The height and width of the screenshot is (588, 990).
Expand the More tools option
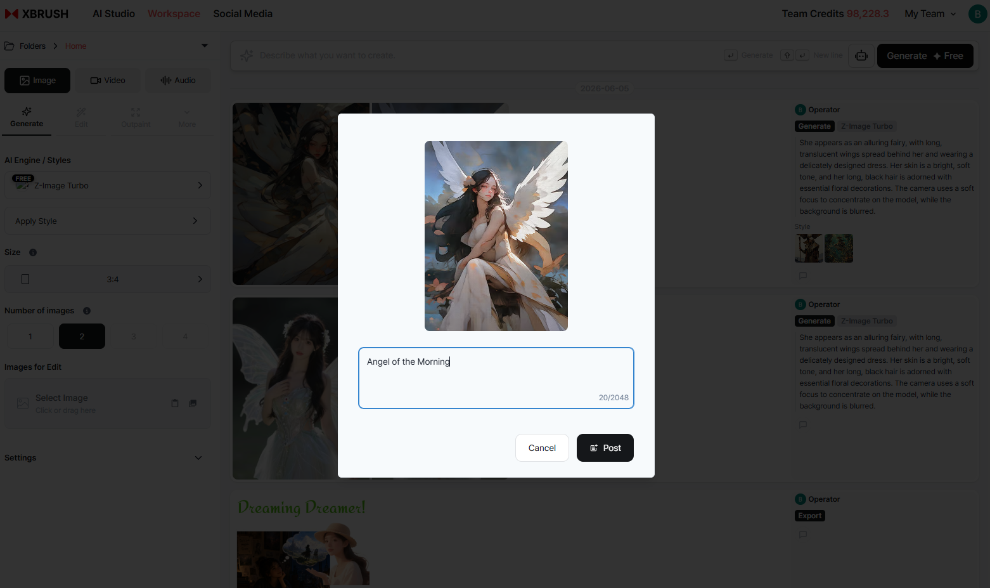coord(187,117)
